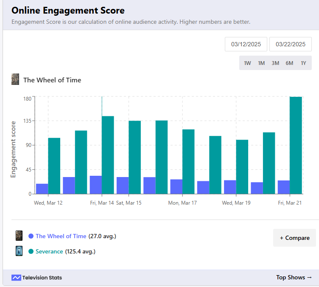Click The Wheel of Time poster icon in legend
Image resolution: width=319 pixels, height=287 pixels.
click(x=19, y=236)
